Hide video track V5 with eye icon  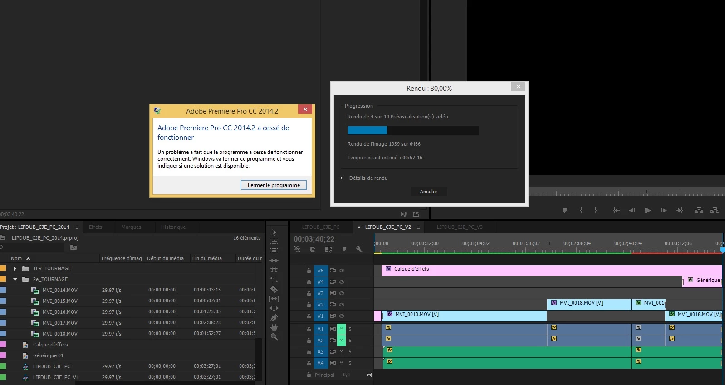pyautogui.click(x=342, y=271)
